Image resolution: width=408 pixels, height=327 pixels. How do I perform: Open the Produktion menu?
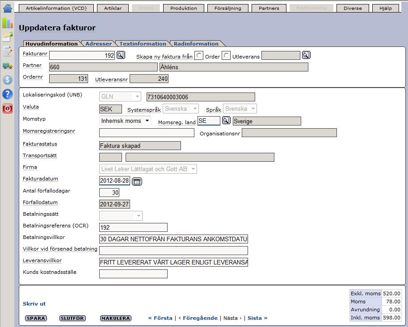pyautogui.click(x=184, y=8)
